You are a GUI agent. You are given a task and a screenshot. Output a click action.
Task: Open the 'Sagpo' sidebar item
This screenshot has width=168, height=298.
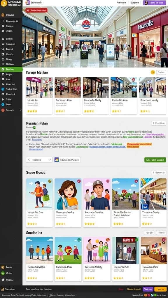point(11,74)
